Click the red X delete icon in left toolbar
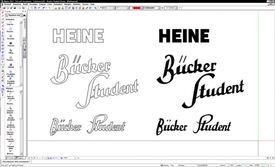Viewport: 275px width, 167px height. pos(2,62)
